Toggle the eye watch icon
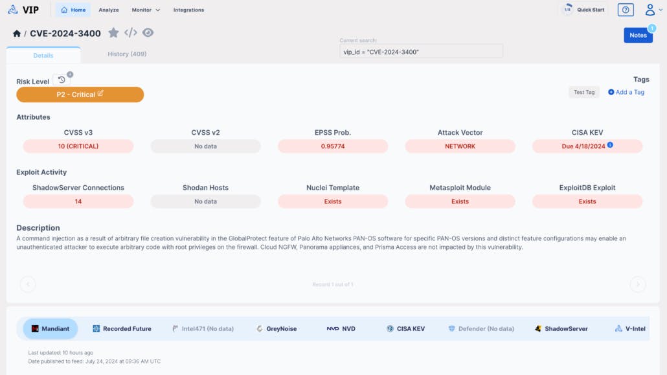 click(148, 33)
